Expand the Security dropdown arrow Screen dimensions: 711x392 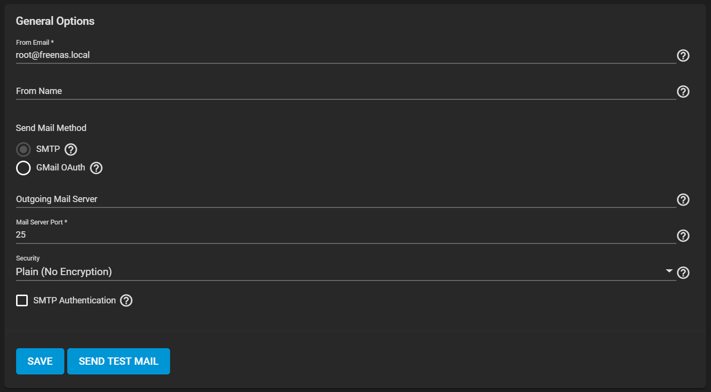point(669,271)
